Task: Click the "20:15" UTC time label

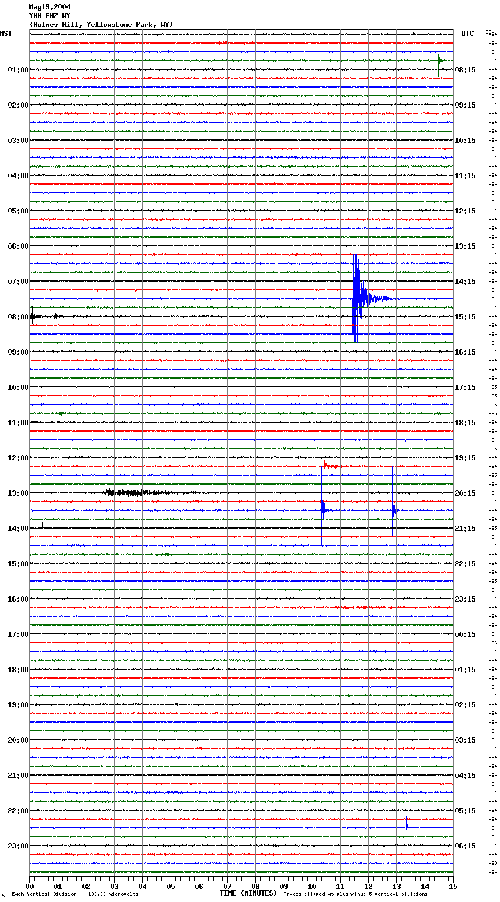Action: pyautogui.click(x=465, y=493)
